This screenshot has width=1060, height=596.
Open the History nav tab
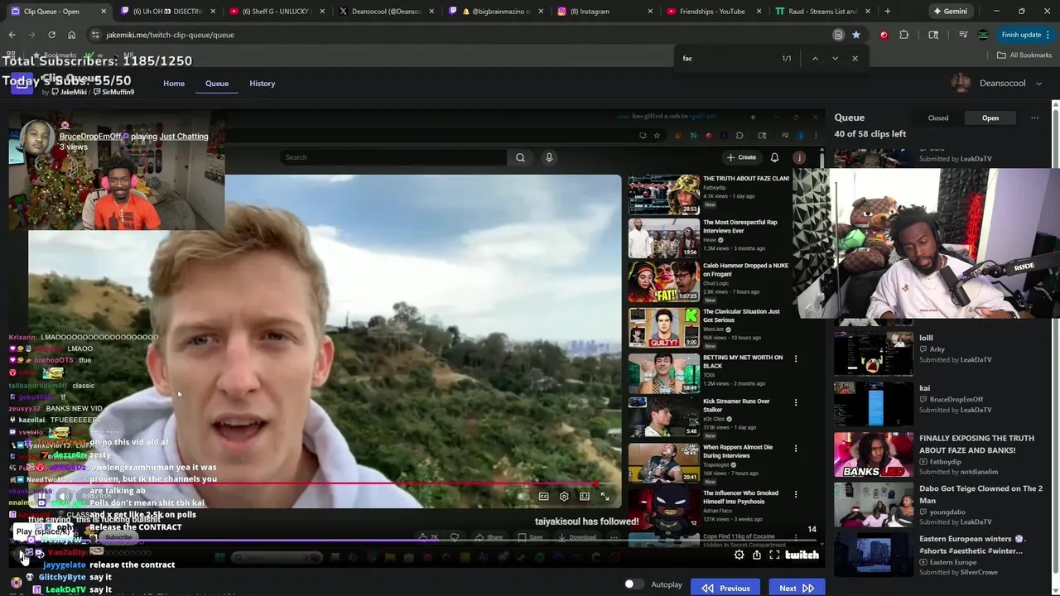pos(263,84)
